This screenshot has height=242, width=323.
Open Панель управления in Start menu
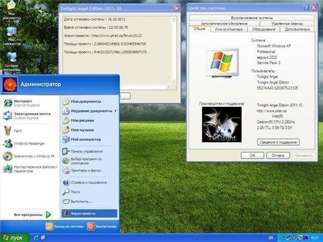point(83,152)
